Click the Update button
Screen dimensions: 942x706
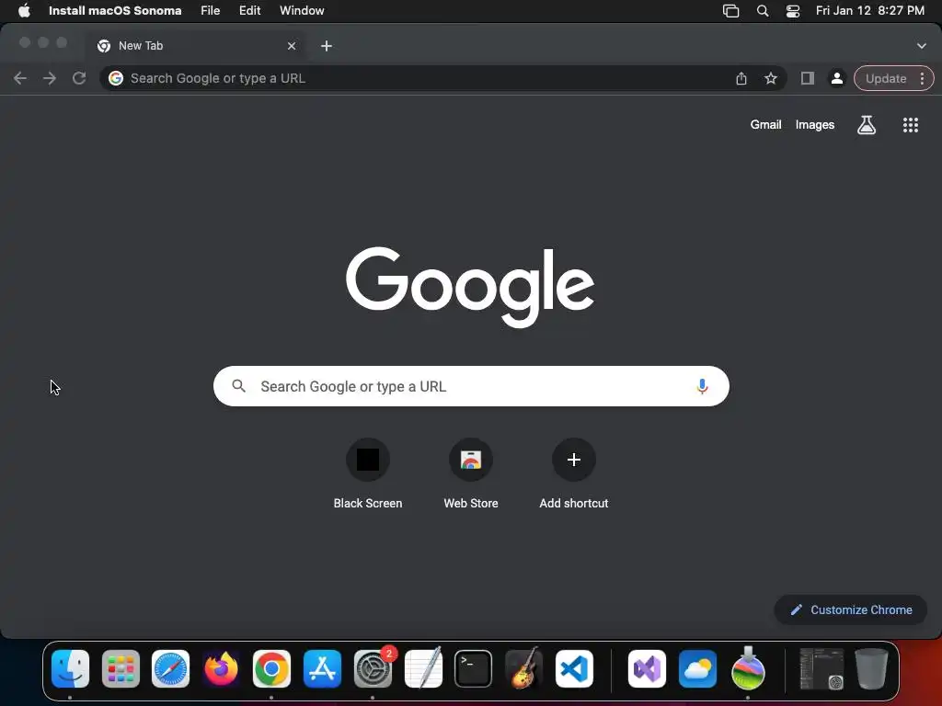(x=886, y=78)
